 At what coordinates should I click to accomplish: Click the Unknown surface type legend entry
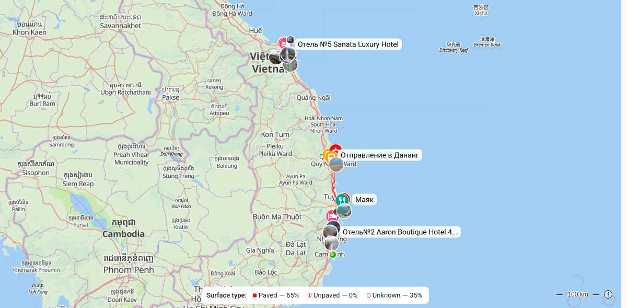pyautogui.click(x=394, y=295)
